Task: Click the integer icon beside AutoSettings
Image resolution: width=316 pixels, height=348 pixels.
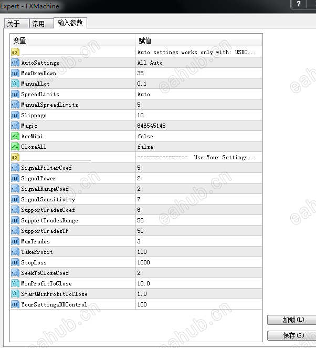Action: [x=15, y=63]
